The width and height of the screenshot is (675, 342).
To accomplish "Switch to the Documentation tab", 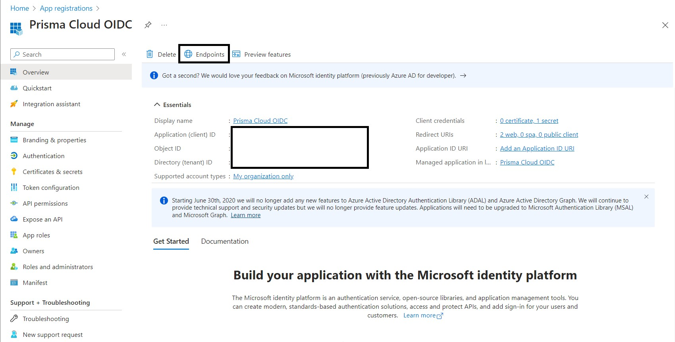I will pyautogui.click(x=225, y=241).
